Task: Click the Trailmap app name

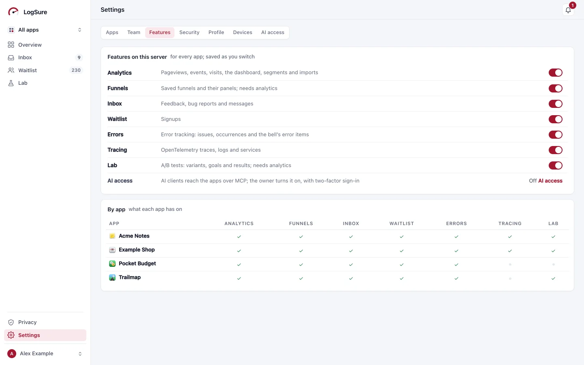Action: pos(130,277)
